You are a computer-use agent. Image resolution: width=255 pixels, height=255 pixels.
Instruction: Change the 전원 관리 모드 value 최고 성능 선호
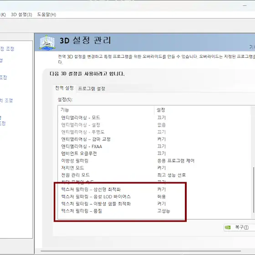point(171,175)
